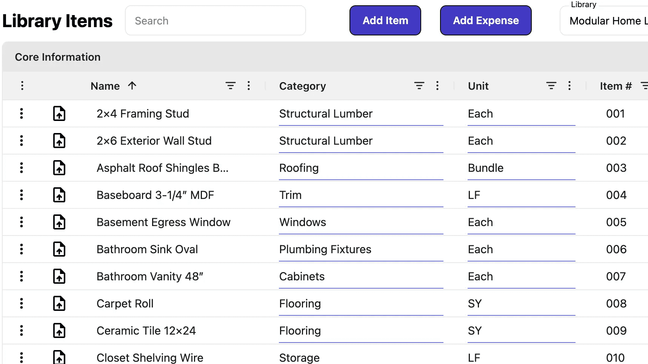648x364 pixels.
Task: Open row menu for Closet Shelving Wire
Action: click(x=22, y=357)
